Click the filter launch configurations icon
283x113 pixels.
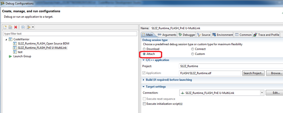click(x=29, y=27)
